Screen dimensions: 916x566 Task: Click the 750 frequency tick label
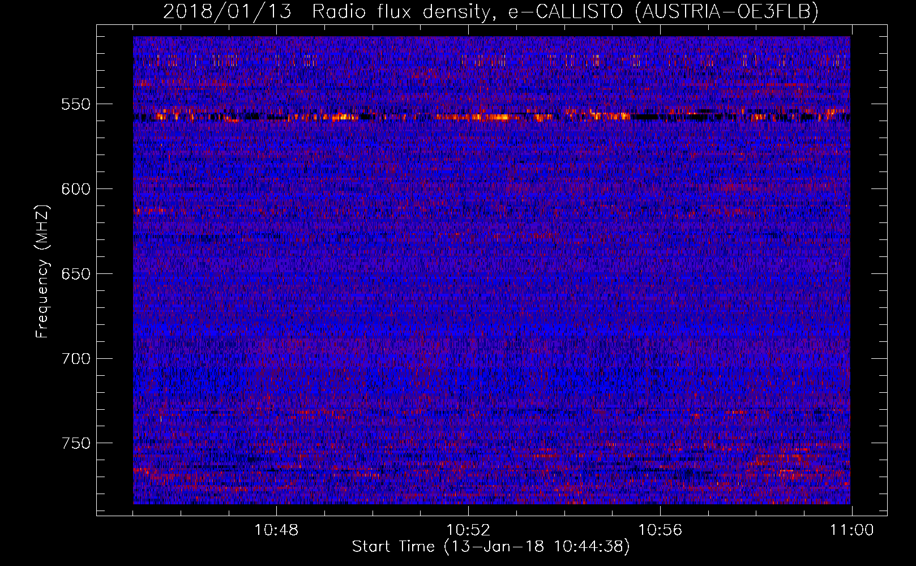coord(76,443)
